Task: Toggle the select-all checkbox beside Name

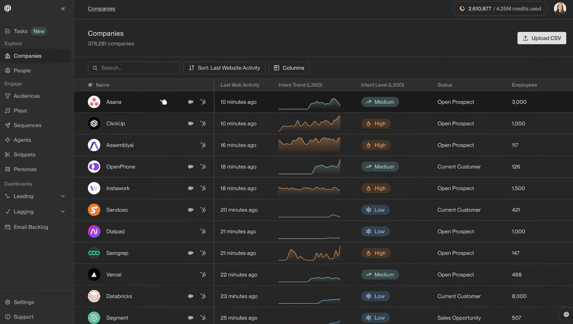Action: tap(90, 85)
